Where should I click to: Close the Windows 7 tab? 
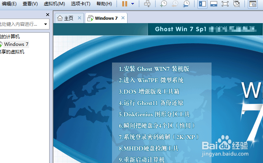pyautogui.click(x=123, y=18)
